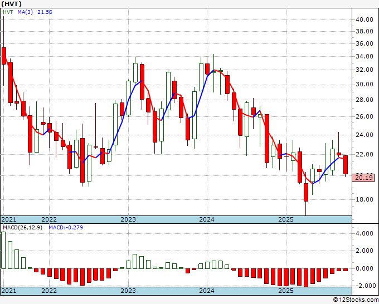Click the 2.000 MACD axis label

[x=365, y=251]
